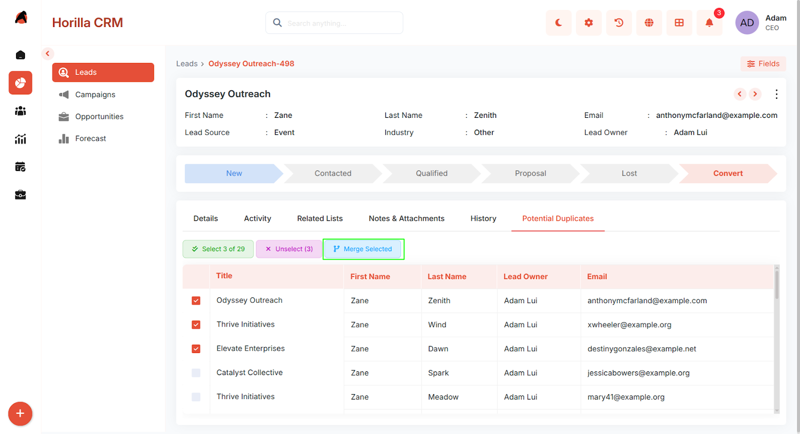
Task: Open the home icon in the left rail
Action: tap(20, 55)
